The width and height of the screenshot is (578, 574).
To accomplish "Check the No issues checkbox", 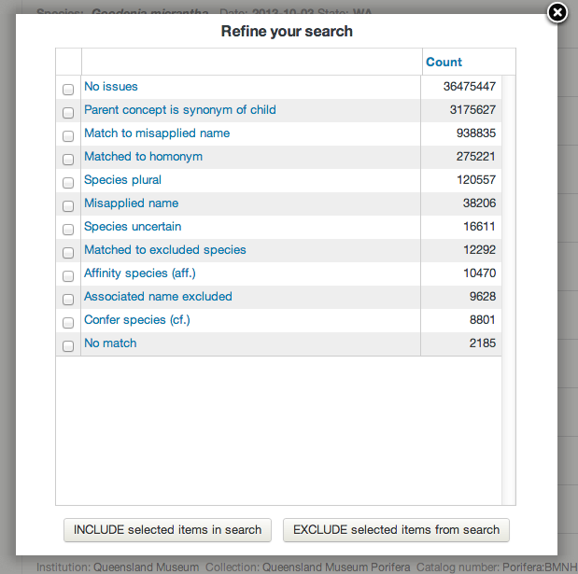I will click(x=68, y=90).
